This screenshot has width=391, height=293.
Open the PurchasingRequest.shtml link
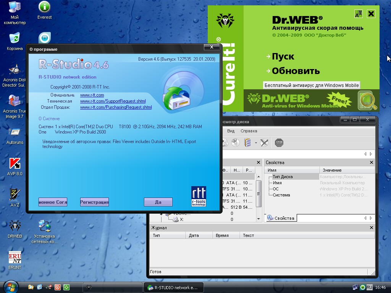pyautogui.click(x=116, y=107)
